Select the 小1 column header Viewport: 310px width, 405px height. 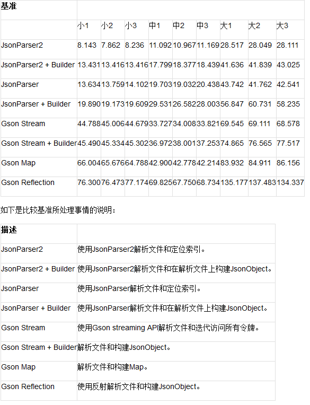pyautogui.click(x=83, y=25)
